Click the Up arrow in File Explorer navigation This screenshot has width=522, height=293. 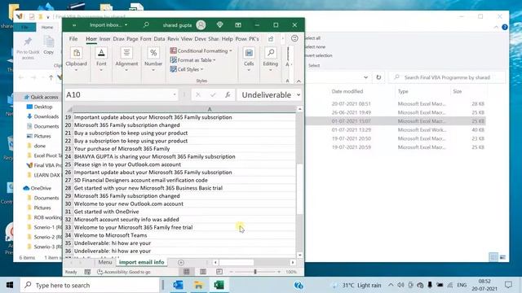tap(51, 77)
